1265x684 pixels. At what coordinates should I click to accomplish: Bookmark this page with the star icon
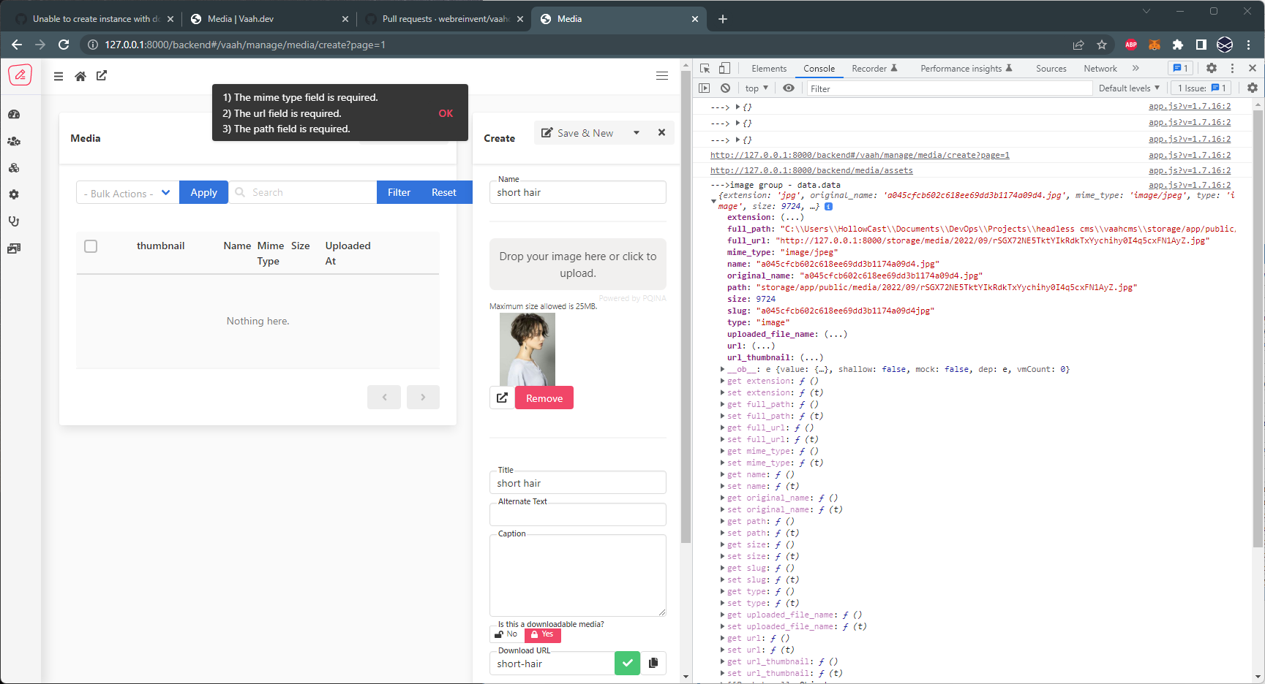1102,45
